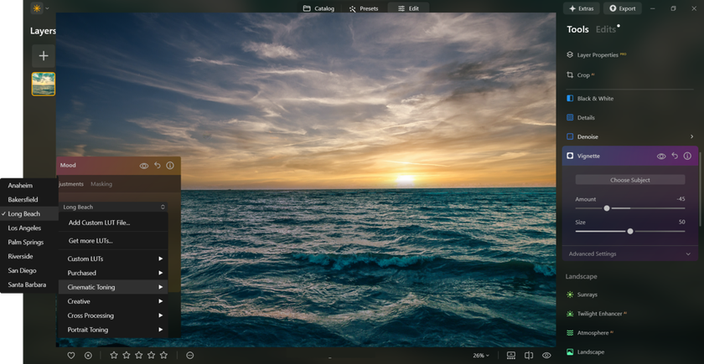Click the Export button
The height and width of the screenshot is (364, 704).
[x=622, y=8]
